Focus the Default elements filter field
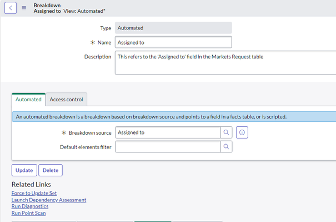Viewport: 336px width, 222px height. (x=168, y=147)
